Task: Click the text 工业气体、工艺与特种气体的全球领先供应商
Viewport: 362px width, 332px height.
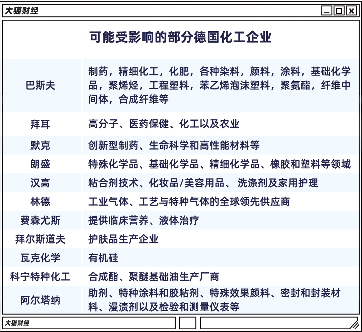Action: tap(189, 202)
